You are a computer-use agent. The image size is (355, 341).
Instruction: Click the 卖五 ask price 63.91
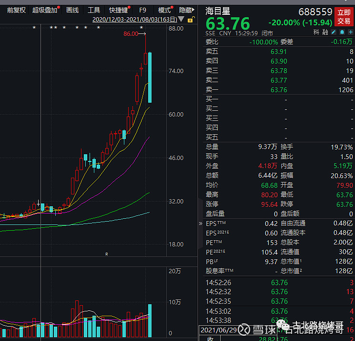coord(279,52)
